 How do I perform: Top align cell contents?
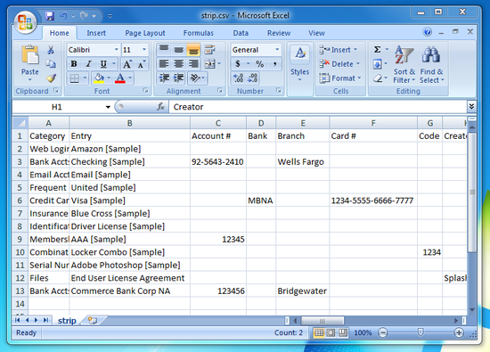click(x=164, y=49)
